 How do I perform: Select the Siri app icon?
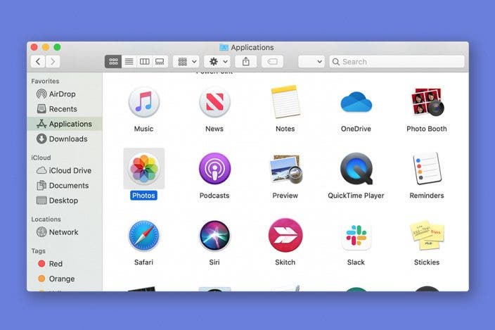(214, 235)
